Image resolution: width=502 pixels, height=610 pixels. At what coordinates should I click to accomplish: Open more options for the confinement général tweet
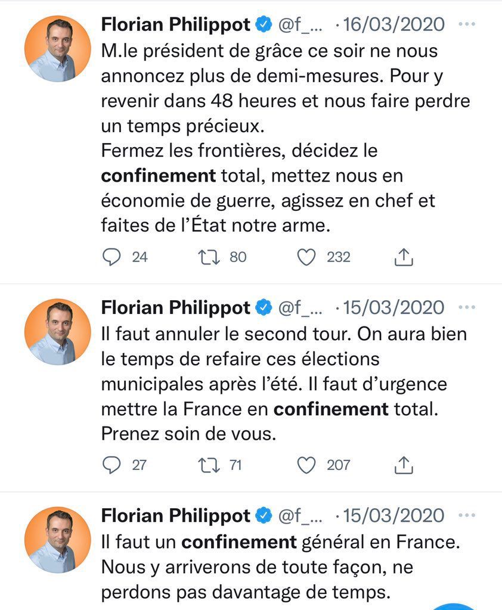coord(466,515)
